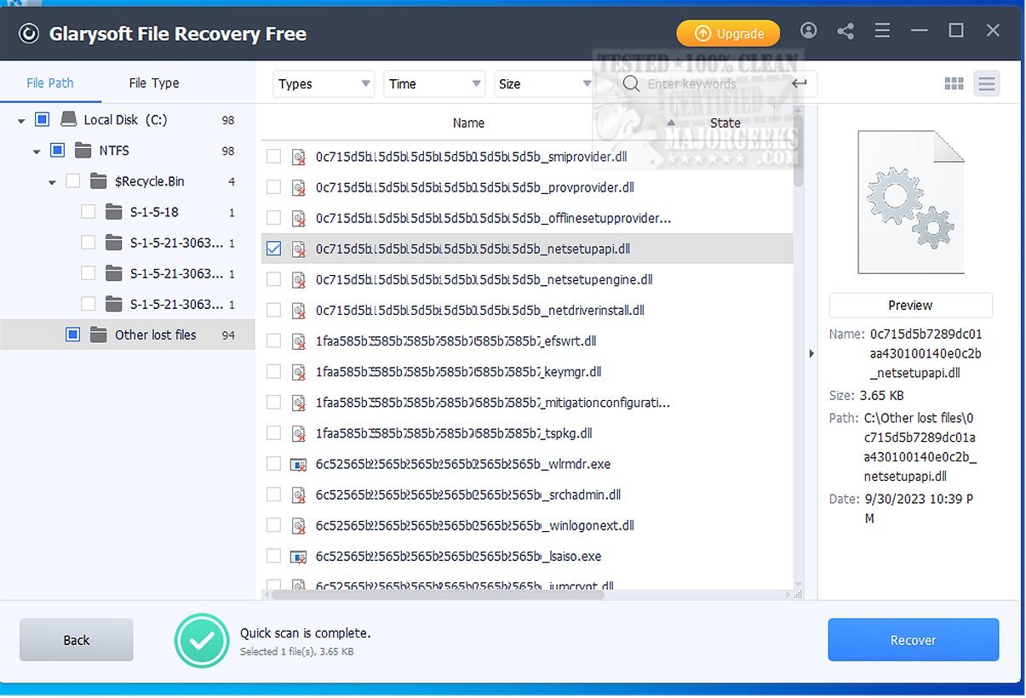Viewport: 1026px width, 698px height.
Task: Open the Types dropdown
Action: pyautogui.click(x=324, y=83)
